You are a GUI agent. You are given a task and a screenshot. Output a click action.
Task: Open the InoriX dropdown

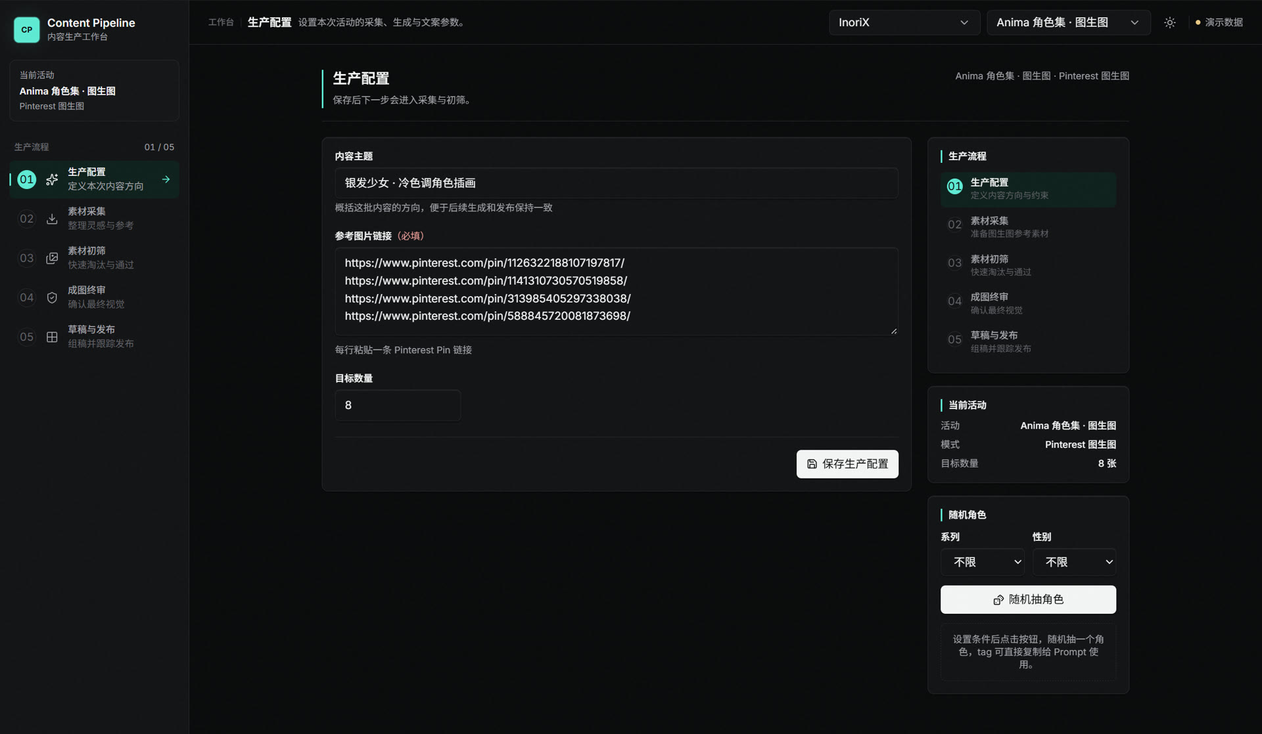click(904, 22)
